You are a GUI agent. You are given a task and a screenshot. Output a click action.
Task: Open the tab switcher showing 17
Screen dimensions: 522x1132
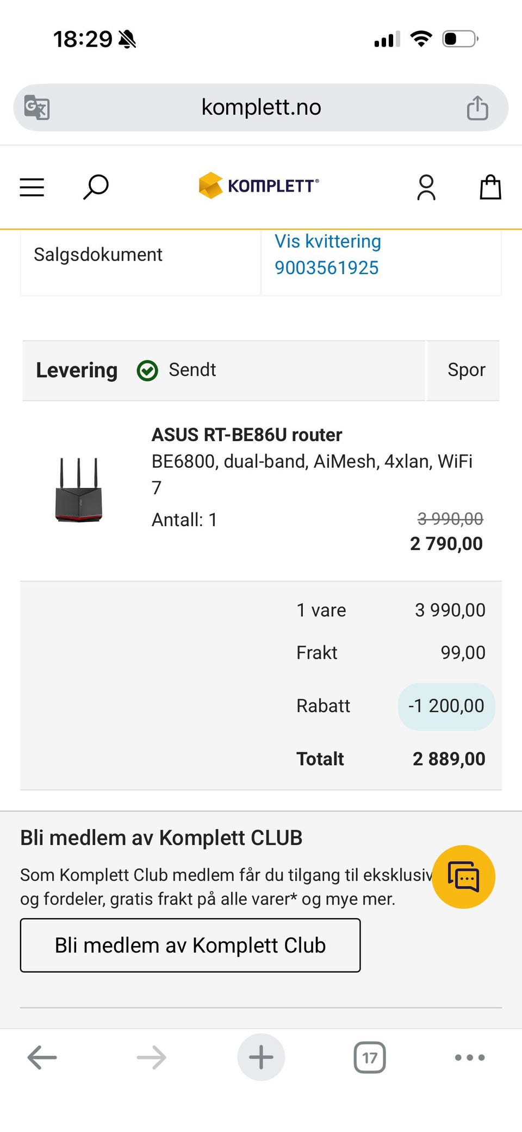(370, 1057)
